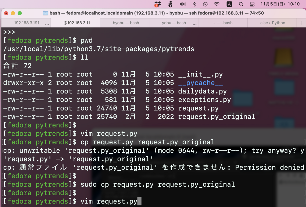Switch to the byobu — bash tab
Image resolution: width=306 pixels, height=207 pixels.
124,23
